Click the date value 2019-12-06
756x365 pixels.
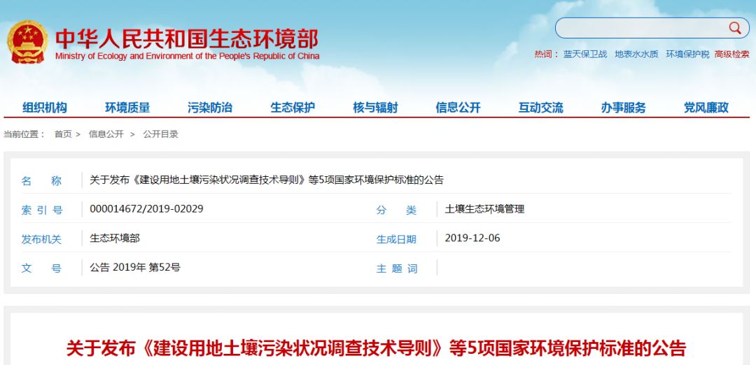472,238
